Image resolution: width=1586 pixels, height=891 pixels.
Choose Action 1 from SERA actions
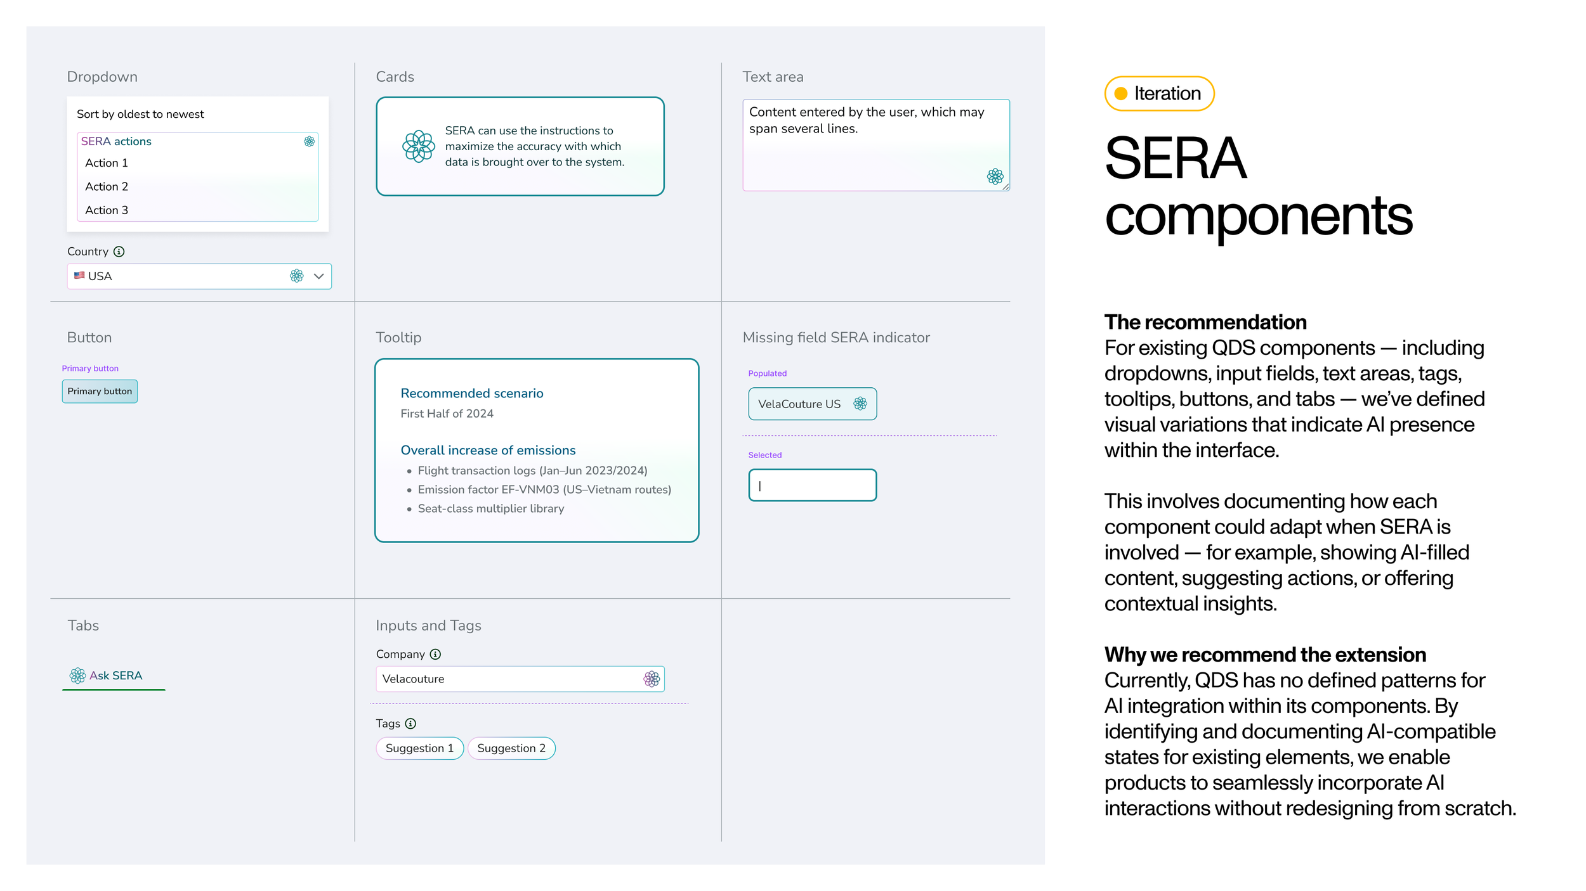coord(107,163)
